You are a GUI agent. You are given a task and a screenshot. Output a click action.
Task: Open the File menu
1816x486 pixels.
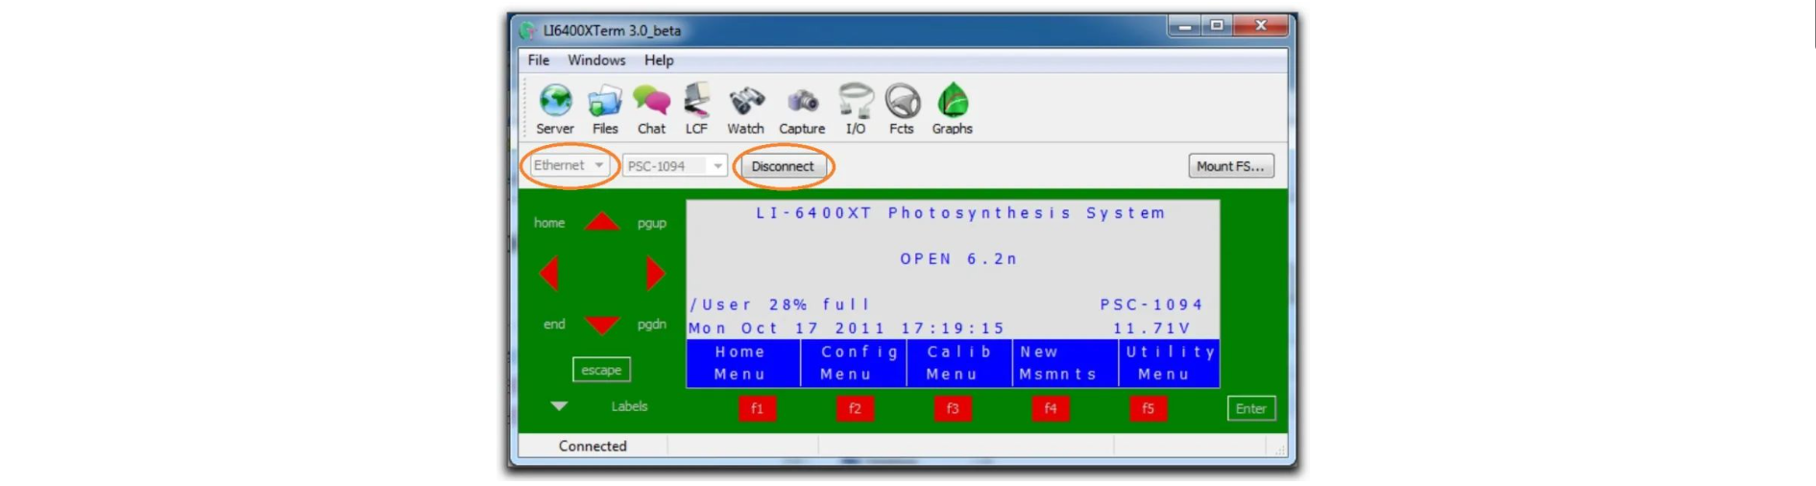539,60
